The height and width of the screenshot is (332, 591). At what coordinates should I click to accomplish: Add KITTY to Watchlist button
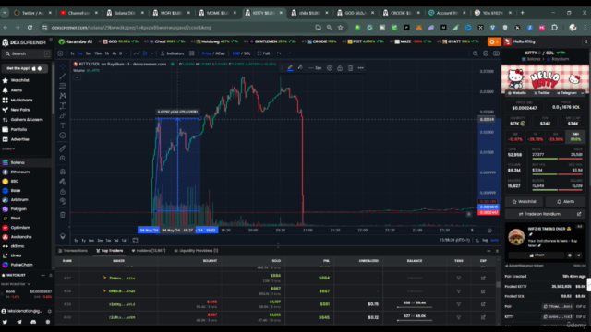tap(524, 202)
